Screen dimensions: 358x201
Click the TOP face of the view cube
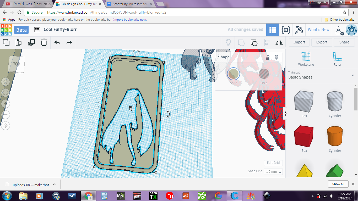(x=16, y=64)
